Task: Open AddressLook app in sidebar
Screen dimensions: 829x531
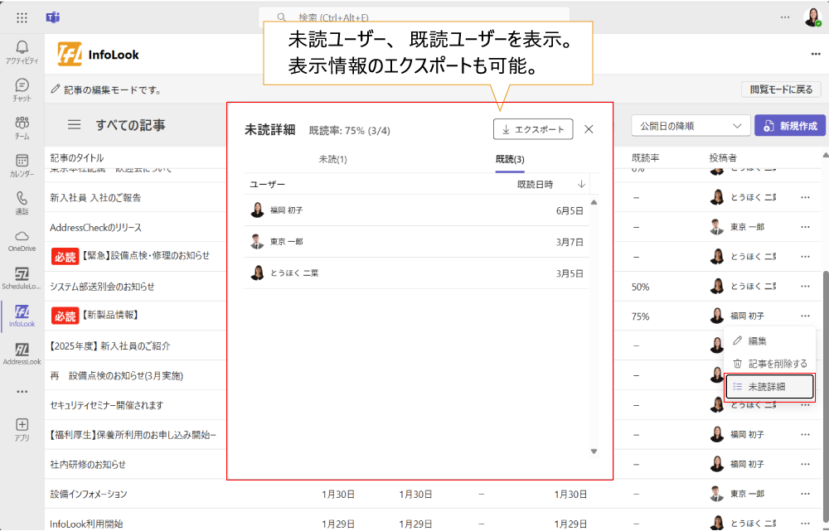Action: point(22,354)
